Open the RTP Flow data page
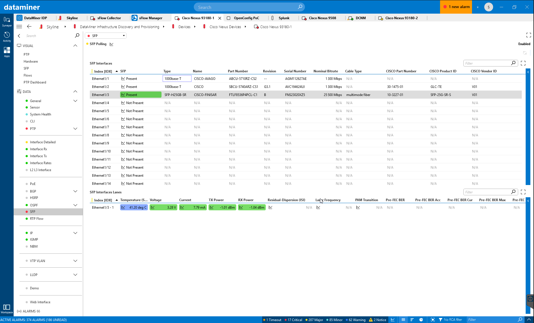 [x=37, y=219]
